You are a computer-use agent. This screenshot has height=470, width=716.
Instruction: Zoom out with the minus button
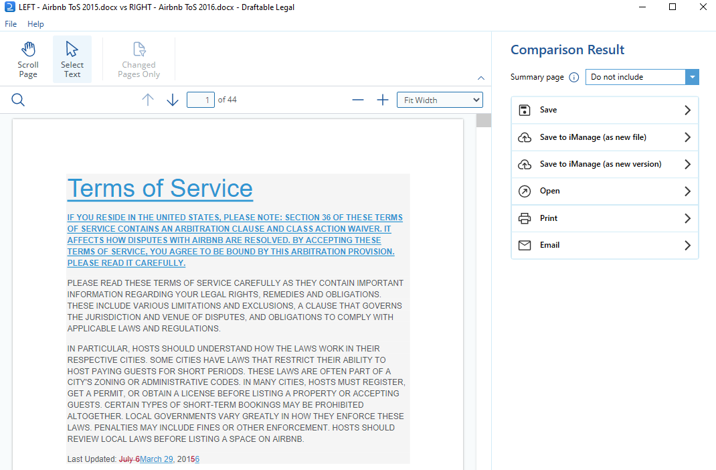[358, 100]
